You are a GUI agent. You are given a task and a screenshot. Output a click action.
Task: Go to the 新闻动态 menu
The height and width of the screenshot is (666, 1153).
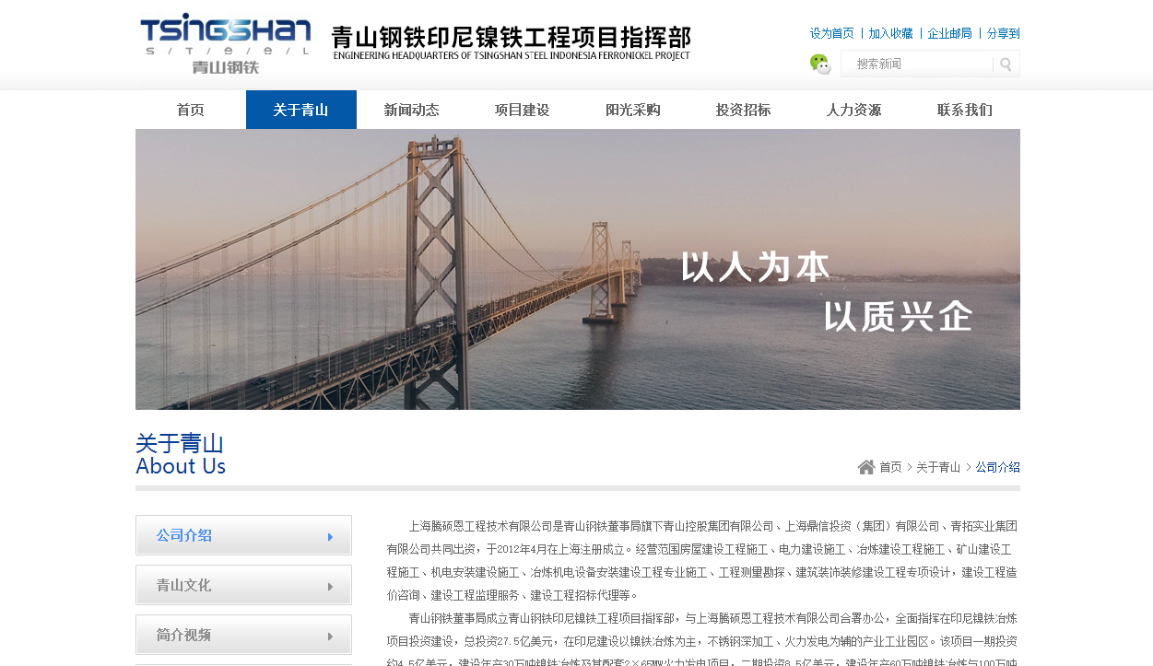(x=412, y=110)
